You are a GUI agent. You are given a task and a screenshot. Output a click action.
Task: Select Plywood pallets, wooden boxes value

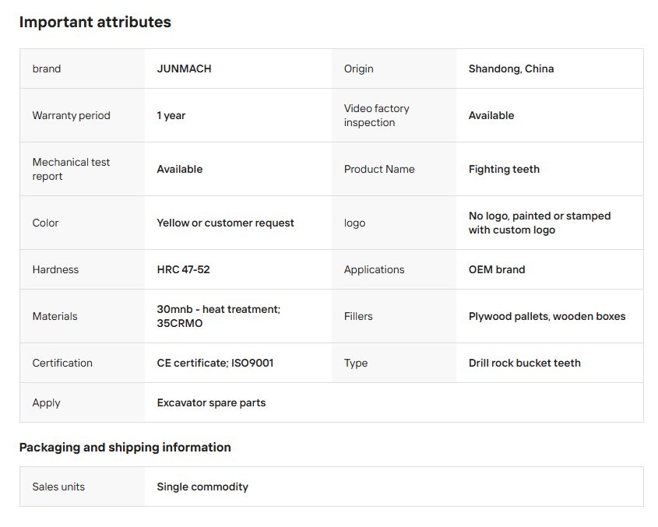(x=547, y=316)
